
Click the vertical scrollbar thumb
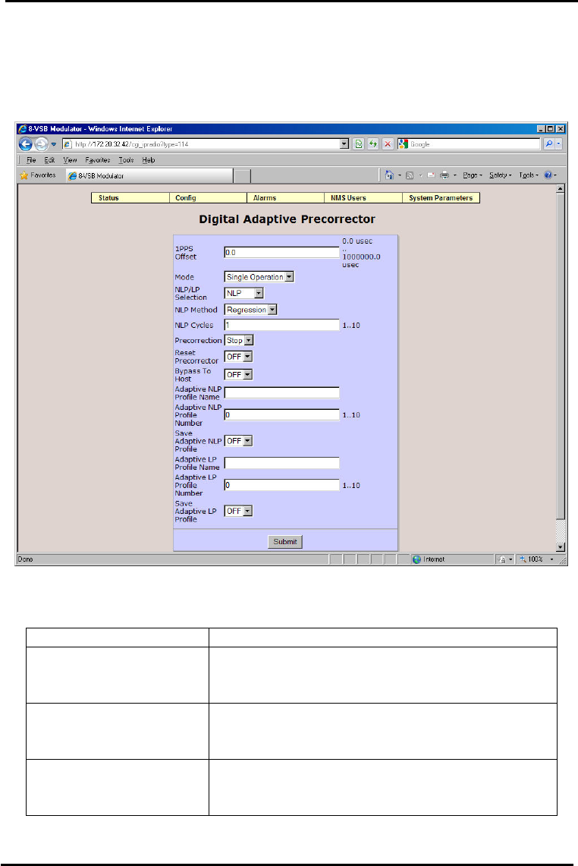click(561, 356)
